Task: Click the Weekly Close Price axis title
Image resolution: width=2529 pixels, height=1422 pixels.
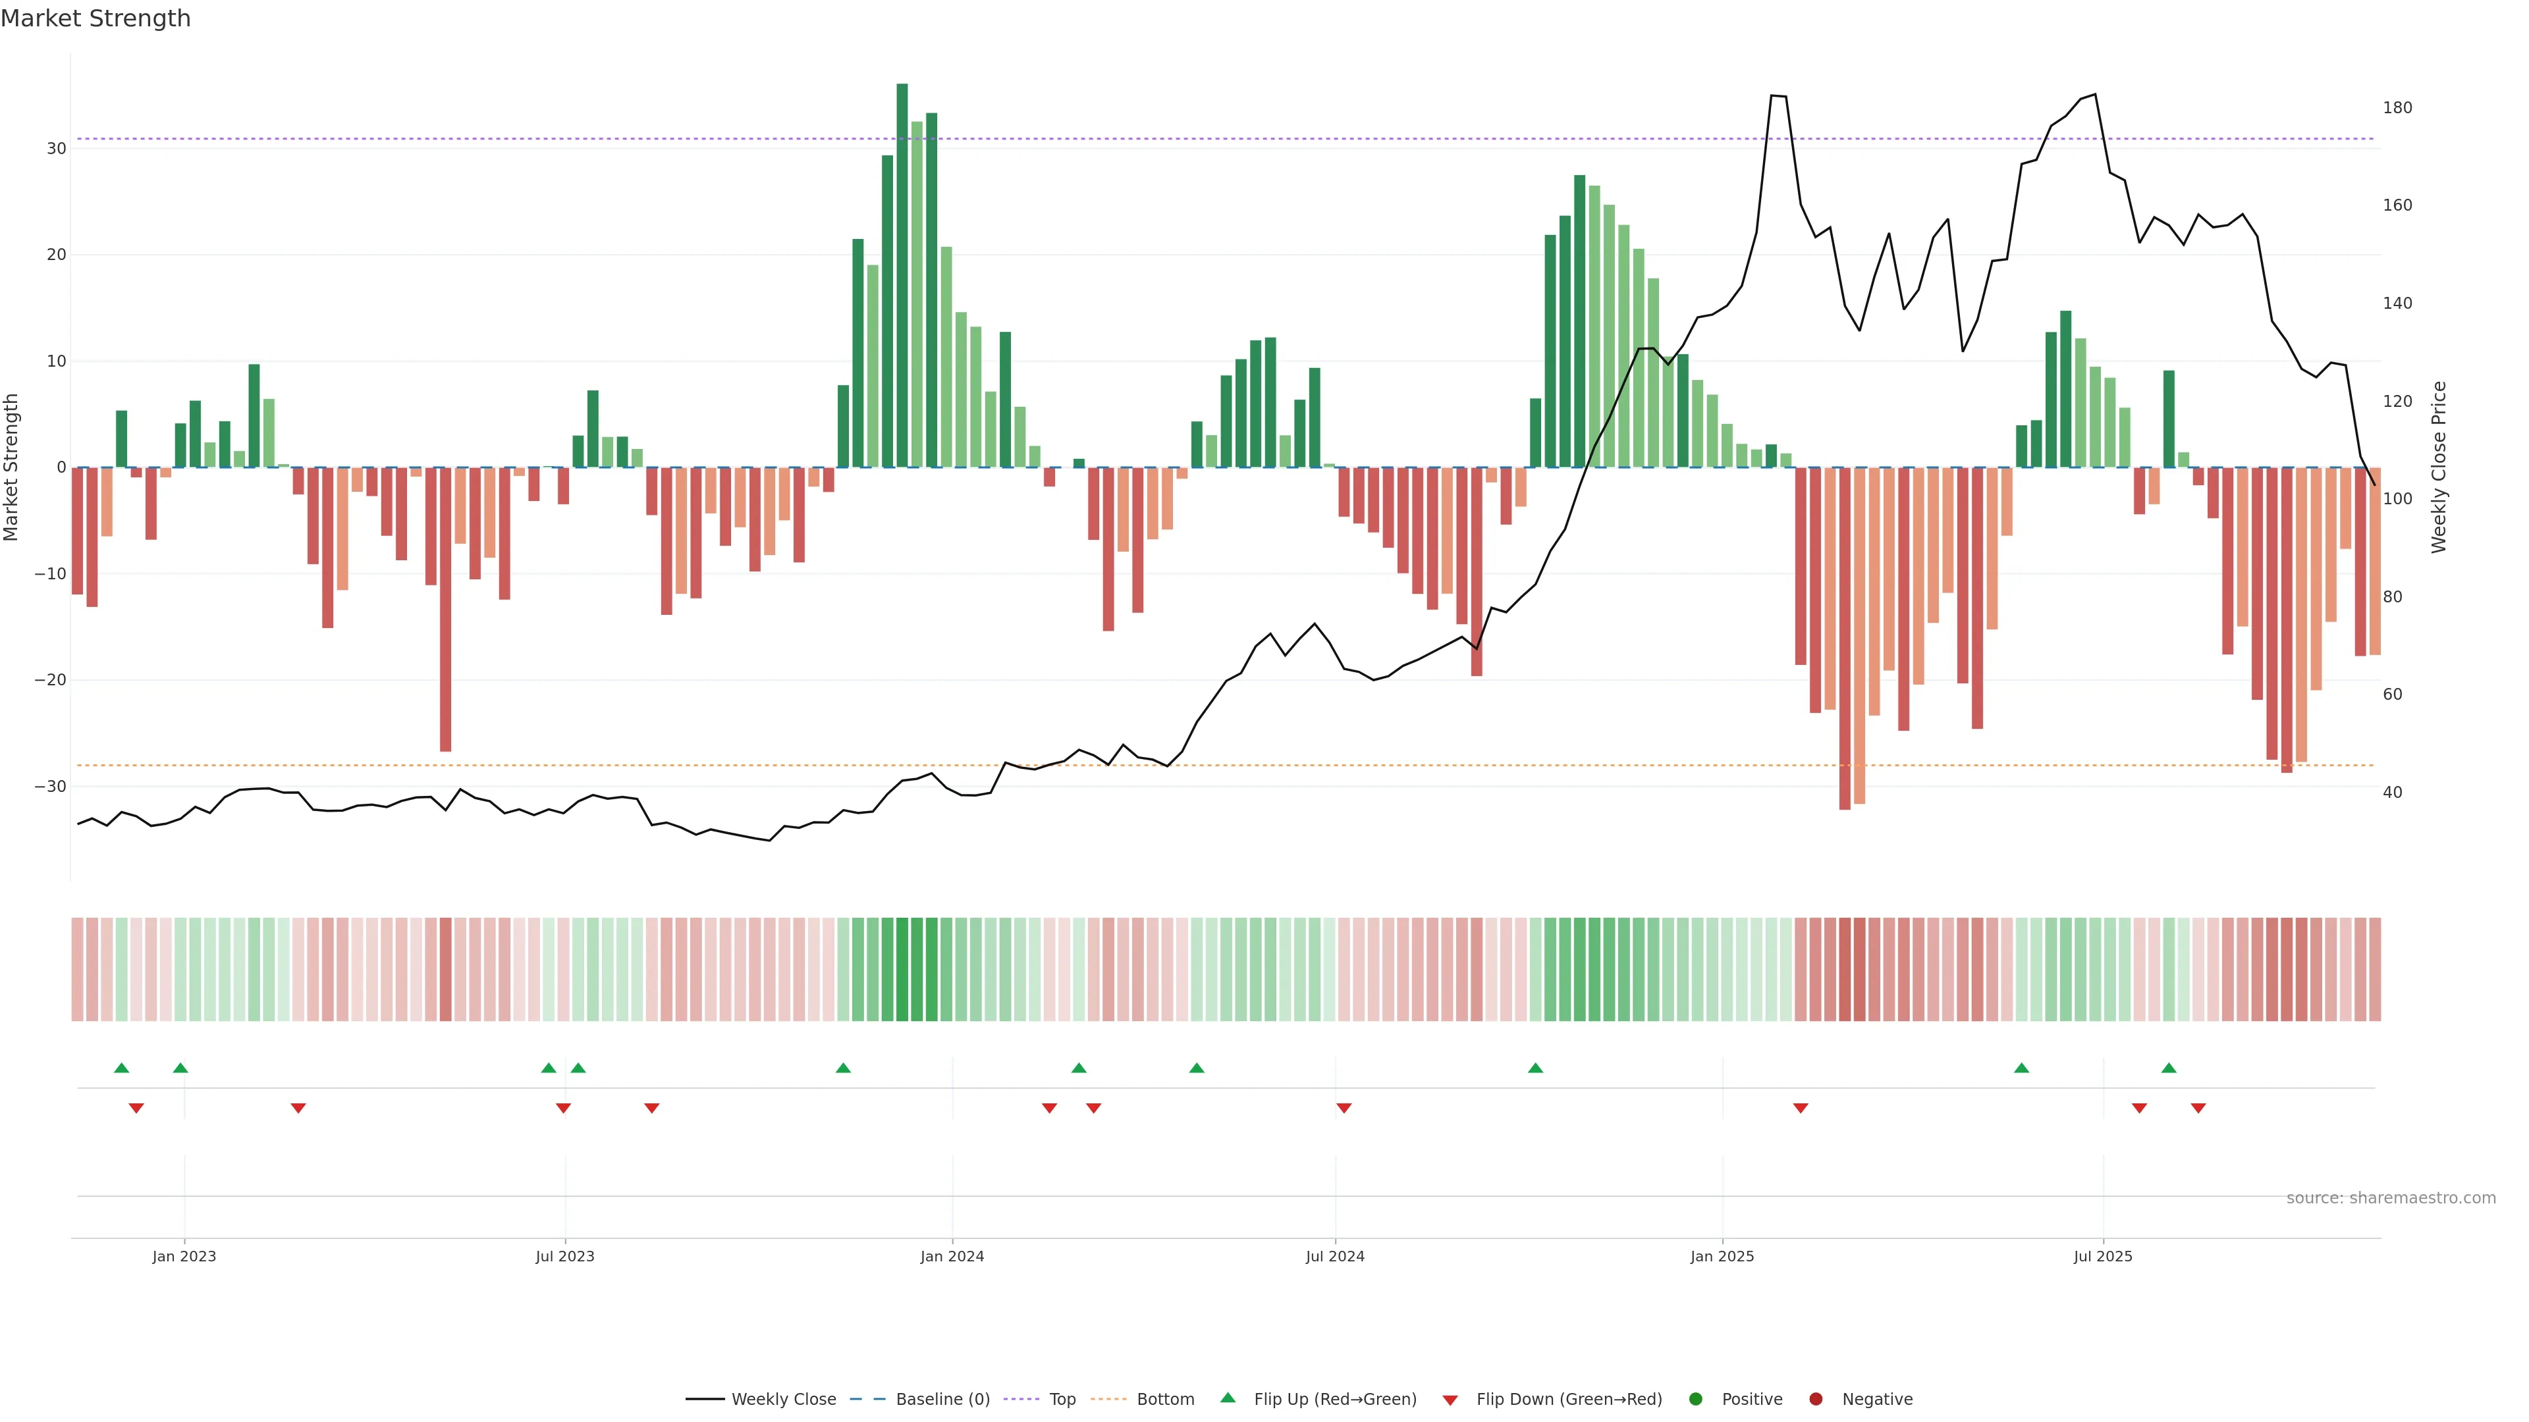Action: (2439, 467)
